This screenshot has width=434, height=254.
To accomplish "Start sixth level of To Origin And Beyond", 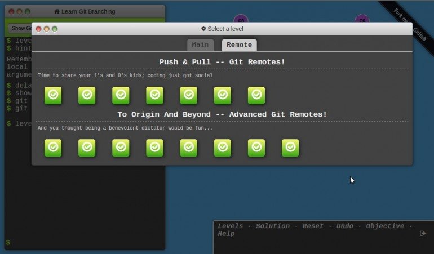I will tap(222, 148).
